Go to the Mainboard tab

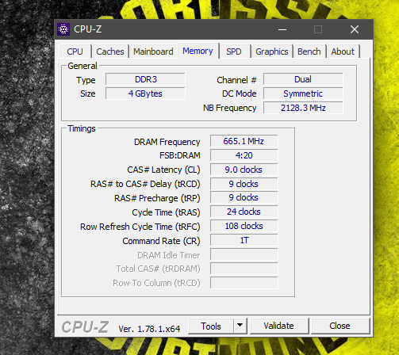(153, 52)
